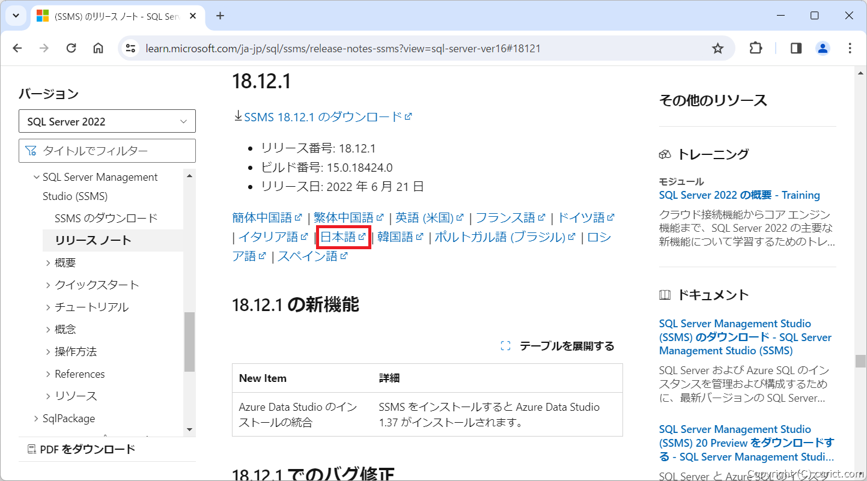Image resolution: width=867 pixels, height=481 pixels.
Task: Click the sidebar scrollbar thumb
Action: [x=189, y=342]
